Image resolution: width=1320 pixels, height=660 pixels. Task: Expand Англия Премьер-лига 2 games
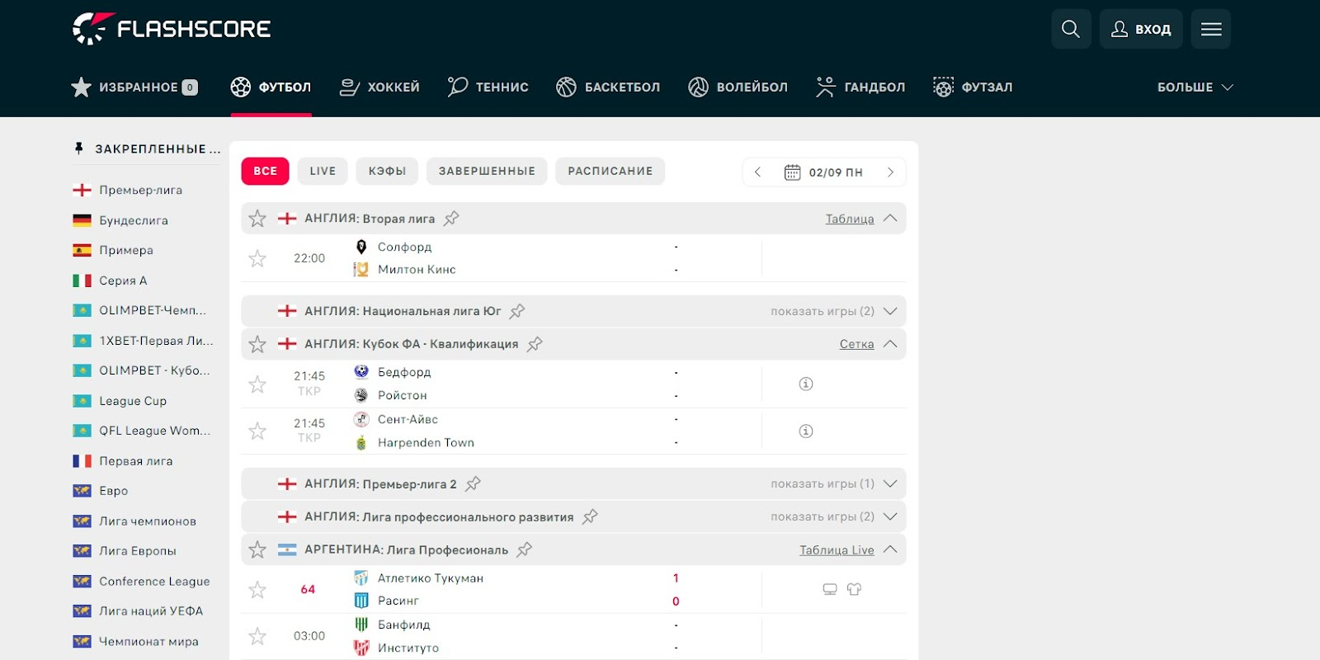click(x=889, y=483)
